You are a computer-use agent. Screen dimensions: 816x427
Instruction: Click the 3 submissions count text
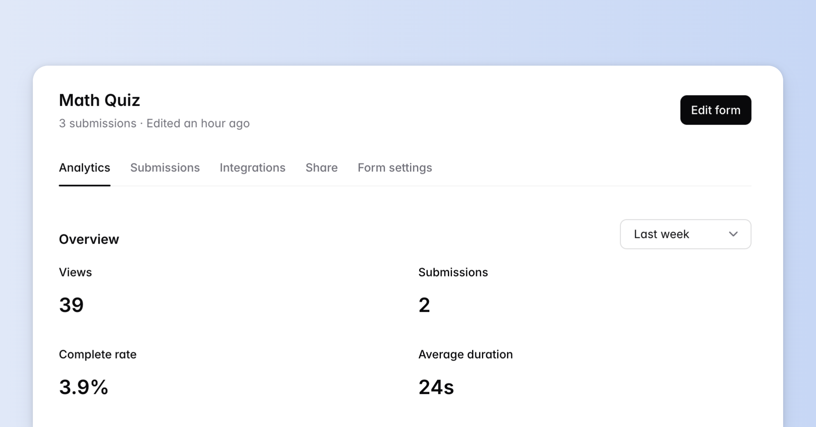[97, 123]
